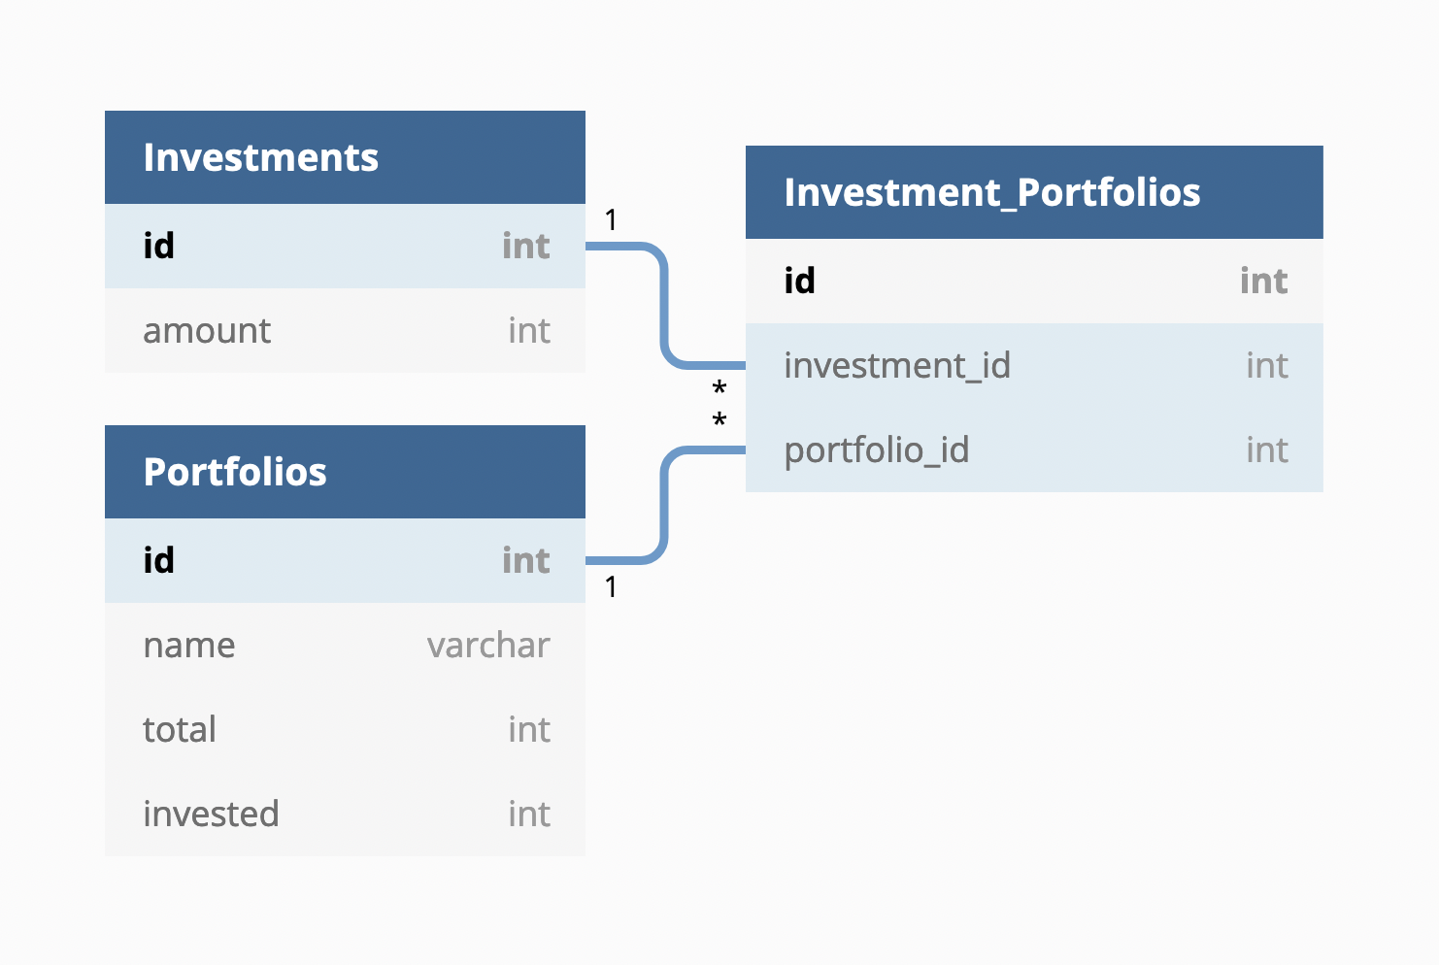The height and width of the screenshot is (965, 1439).
Task: Click the portfolio_id field row
Action: tap(1034, 450)
